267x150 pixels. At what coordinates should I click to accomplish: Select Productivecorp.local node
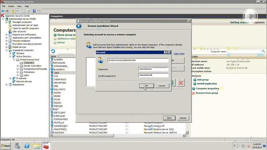point(30,60)
